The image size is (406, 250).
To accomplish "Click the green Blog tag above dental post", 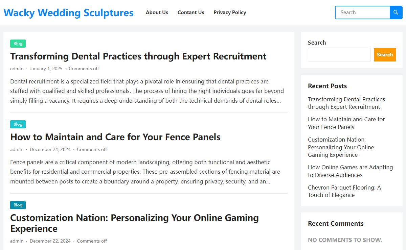I will [18, 44].
